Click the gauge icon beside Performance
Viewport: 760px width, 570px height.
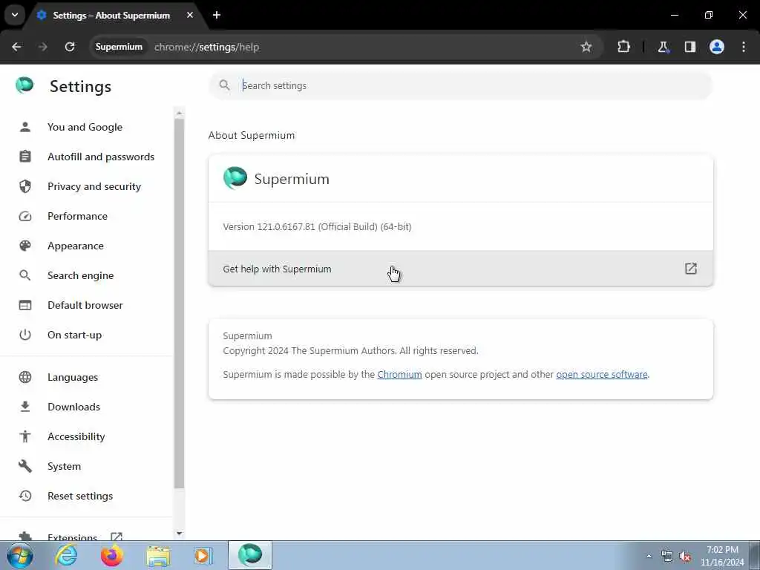[x=25, y=216]
